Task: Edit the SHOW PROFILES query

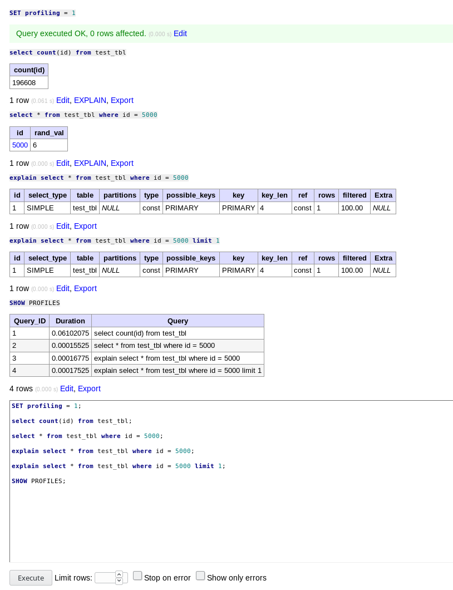Action: pyautogui.click(x=67, y=389)
